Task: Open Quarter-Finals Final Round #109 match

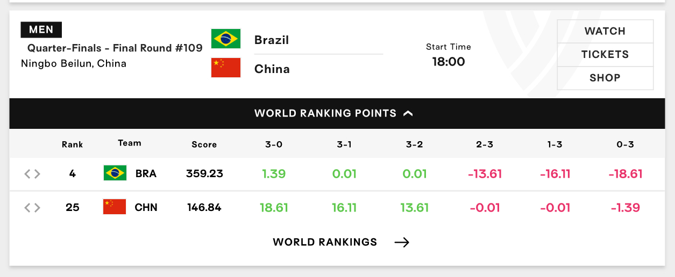Action: coord(115,48)
